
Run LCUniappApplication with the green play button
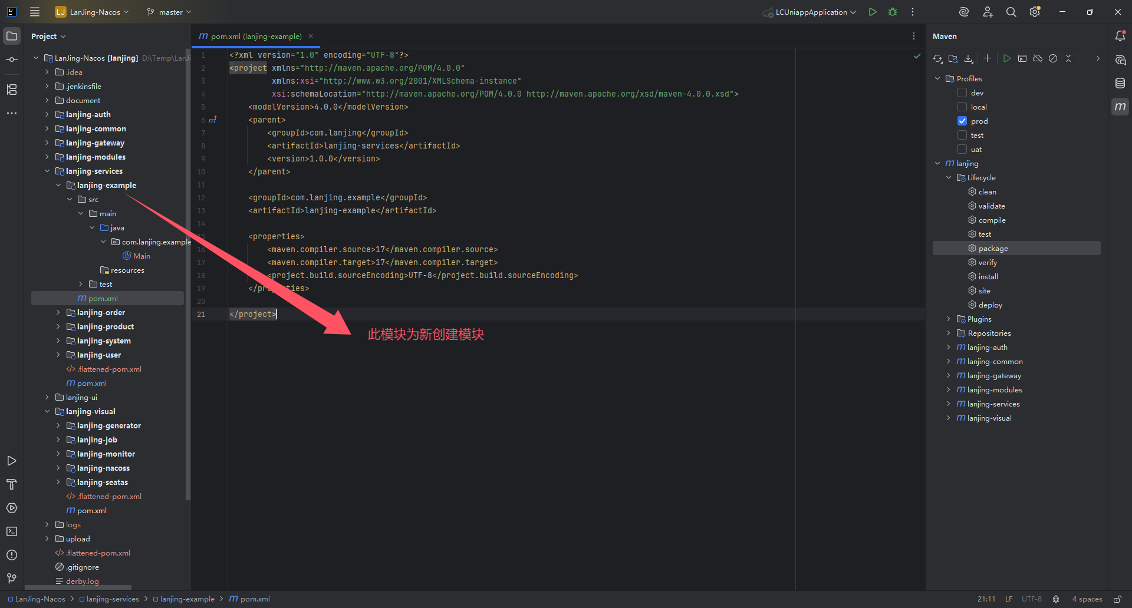pos(873,12)
